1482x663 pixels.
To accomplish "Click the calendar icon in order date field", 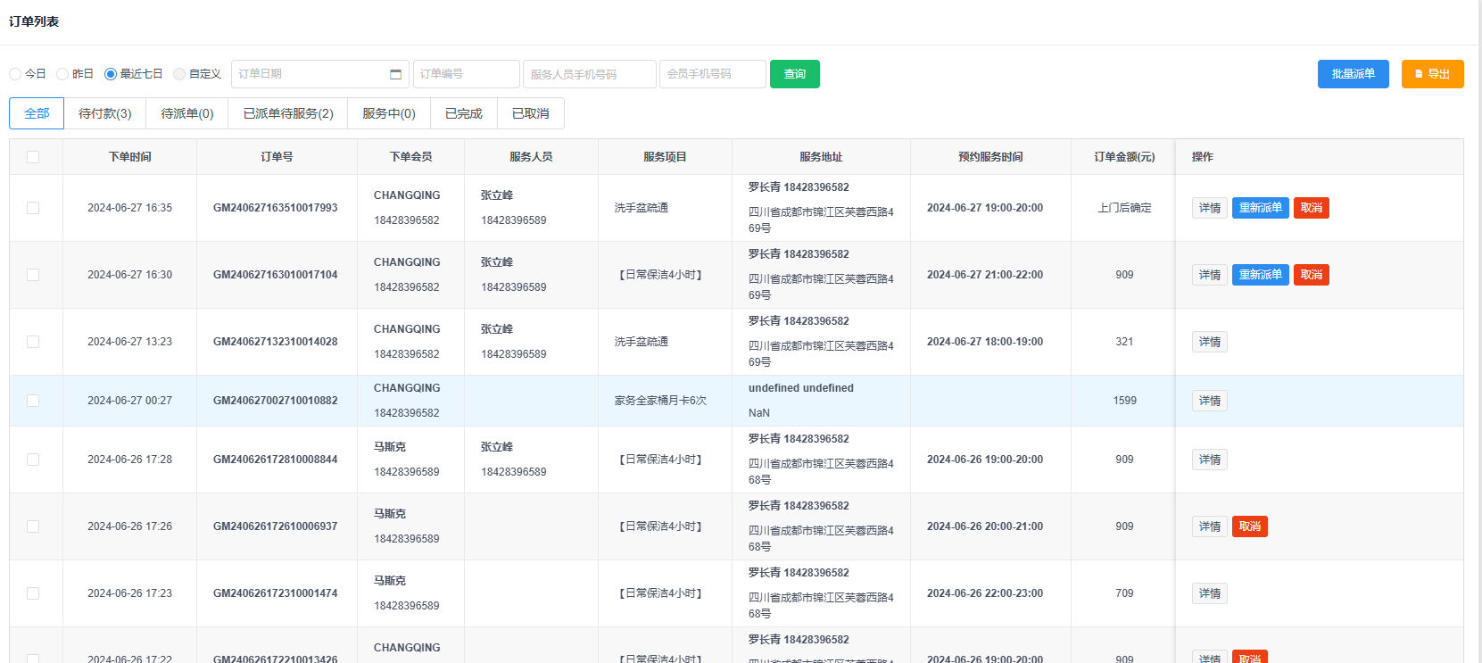I will coord(395,74).
